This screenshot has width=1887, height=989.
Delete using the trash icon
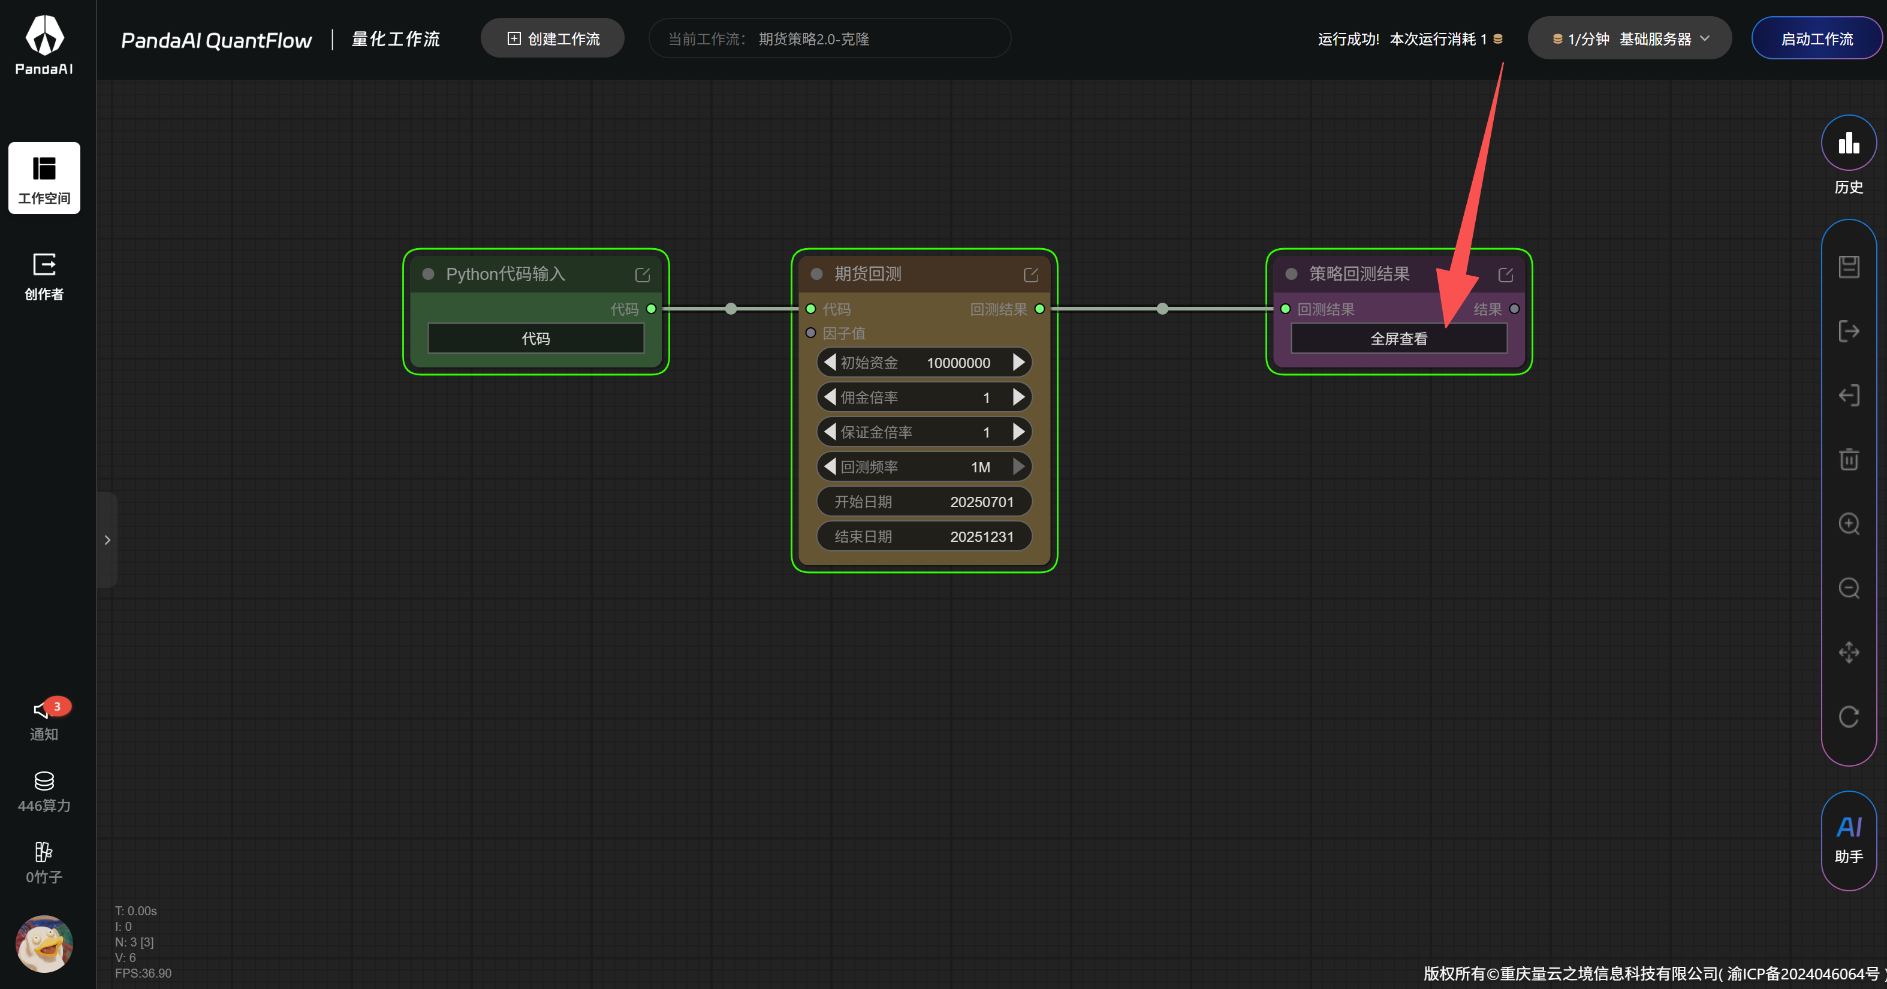[x=1849, y=459]
